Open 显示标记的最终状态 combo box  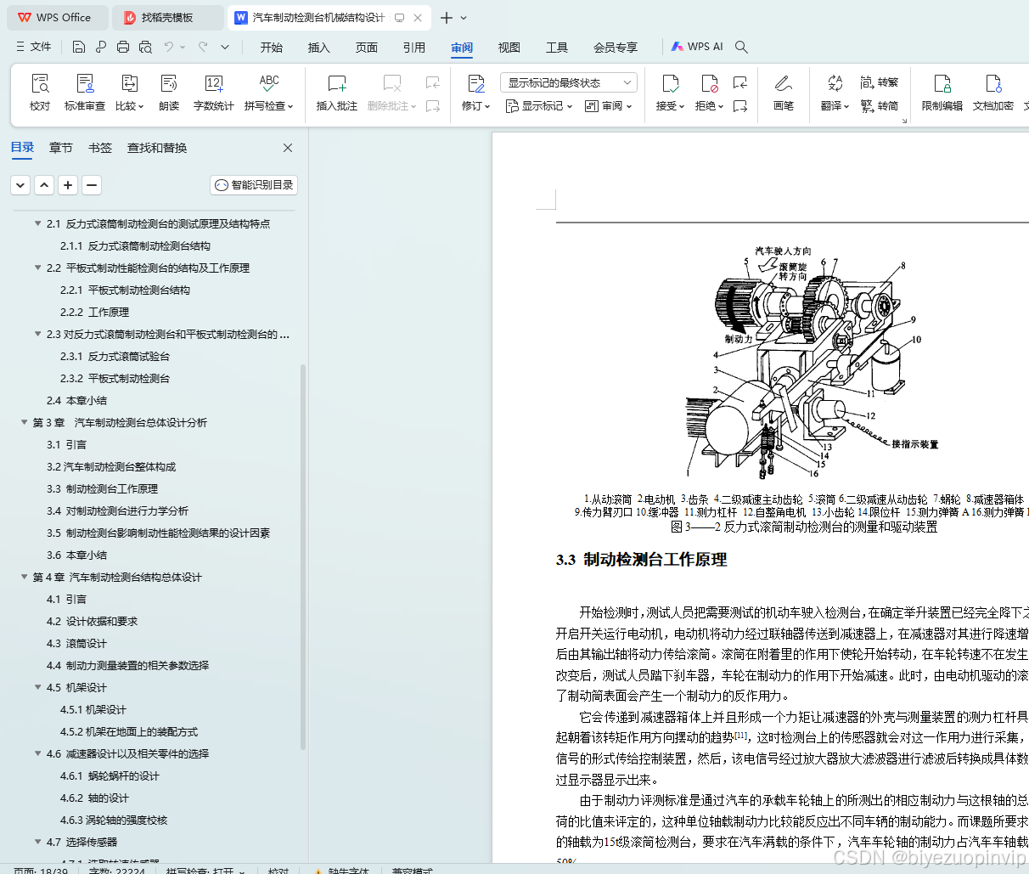point(569,82)
